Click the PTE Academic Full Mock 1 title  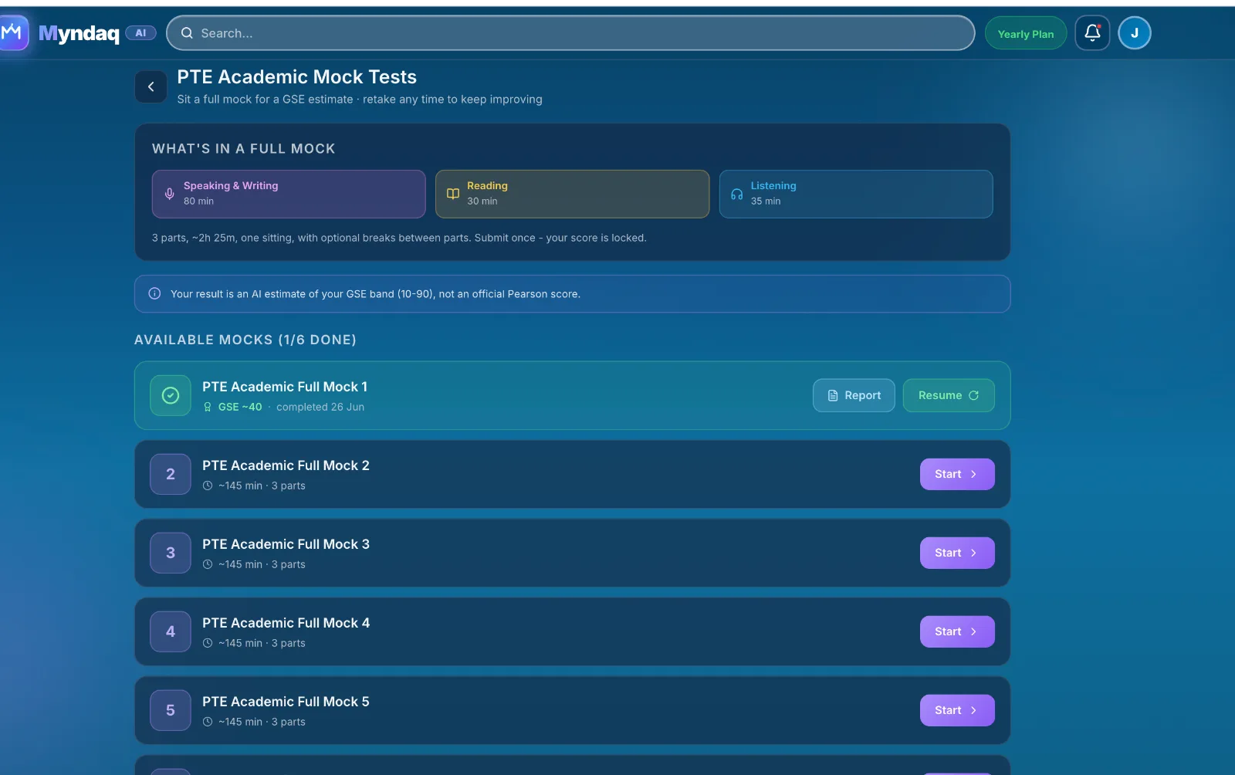pos(285,387)
